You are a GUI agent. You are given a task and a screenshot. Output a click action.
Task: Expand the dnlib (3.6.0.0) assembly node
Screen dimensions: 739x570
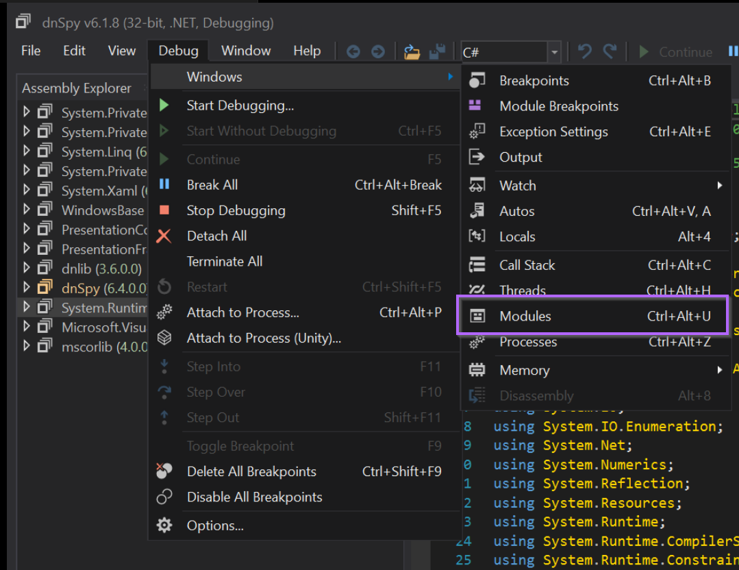point(27,269)
